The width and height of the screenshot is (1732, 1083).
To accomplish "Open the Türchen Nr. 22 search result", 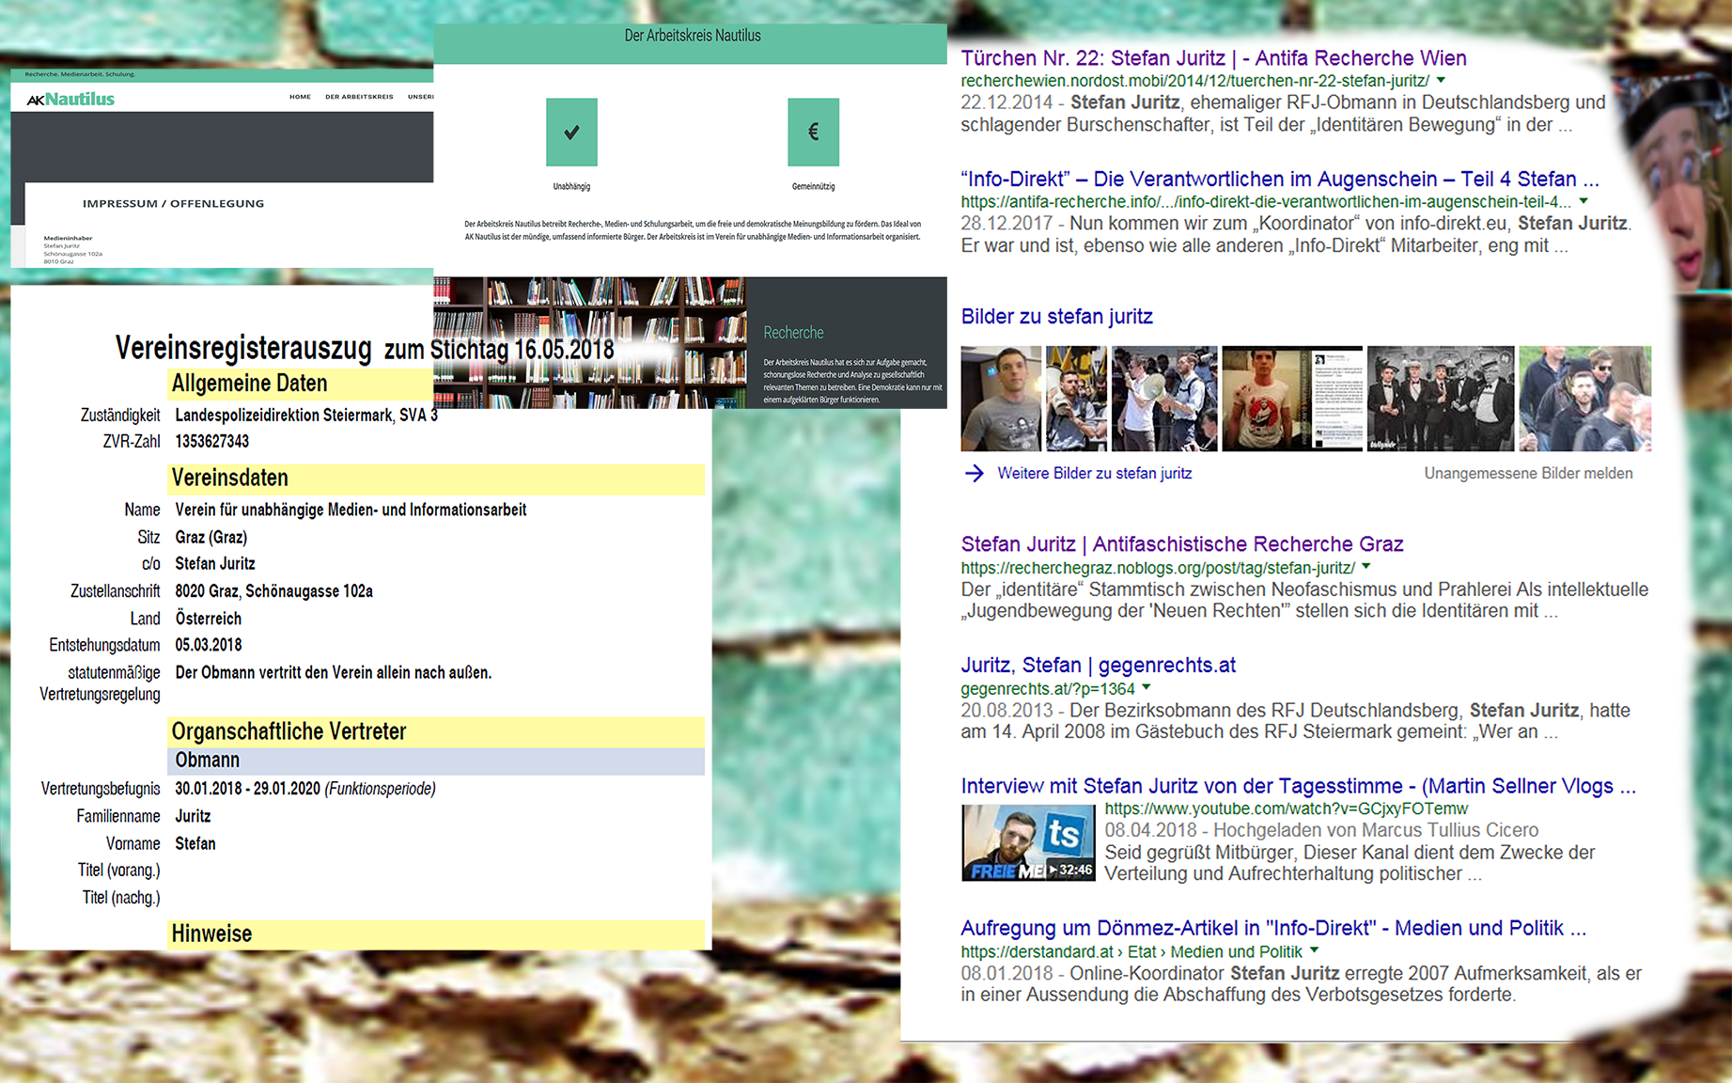I will click(1212, 58).
